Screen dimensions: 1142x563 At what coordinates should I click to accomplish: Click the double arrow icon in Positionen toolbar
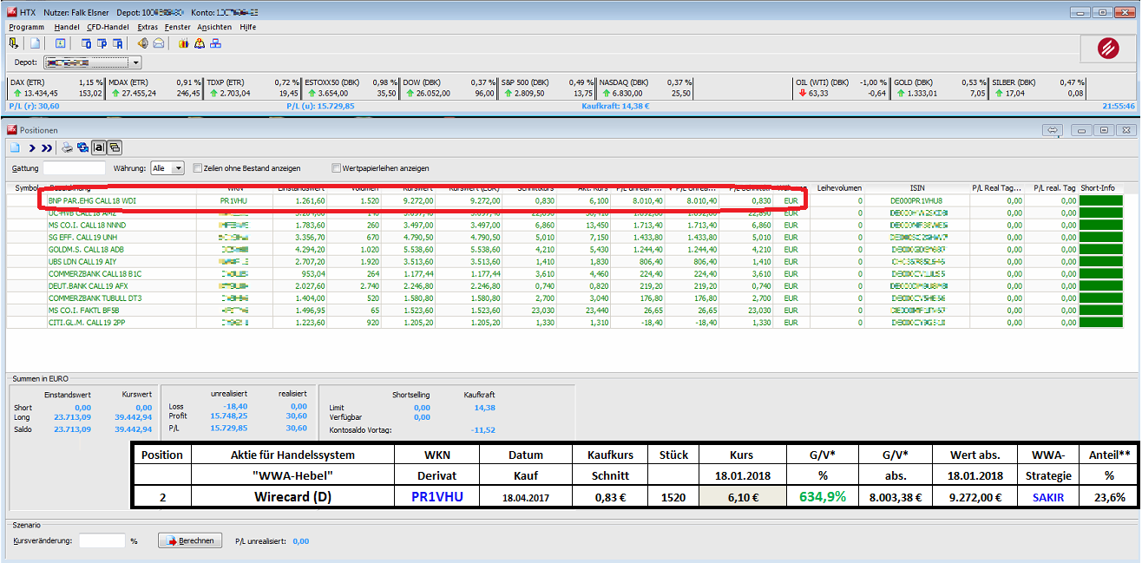[47, 147]
